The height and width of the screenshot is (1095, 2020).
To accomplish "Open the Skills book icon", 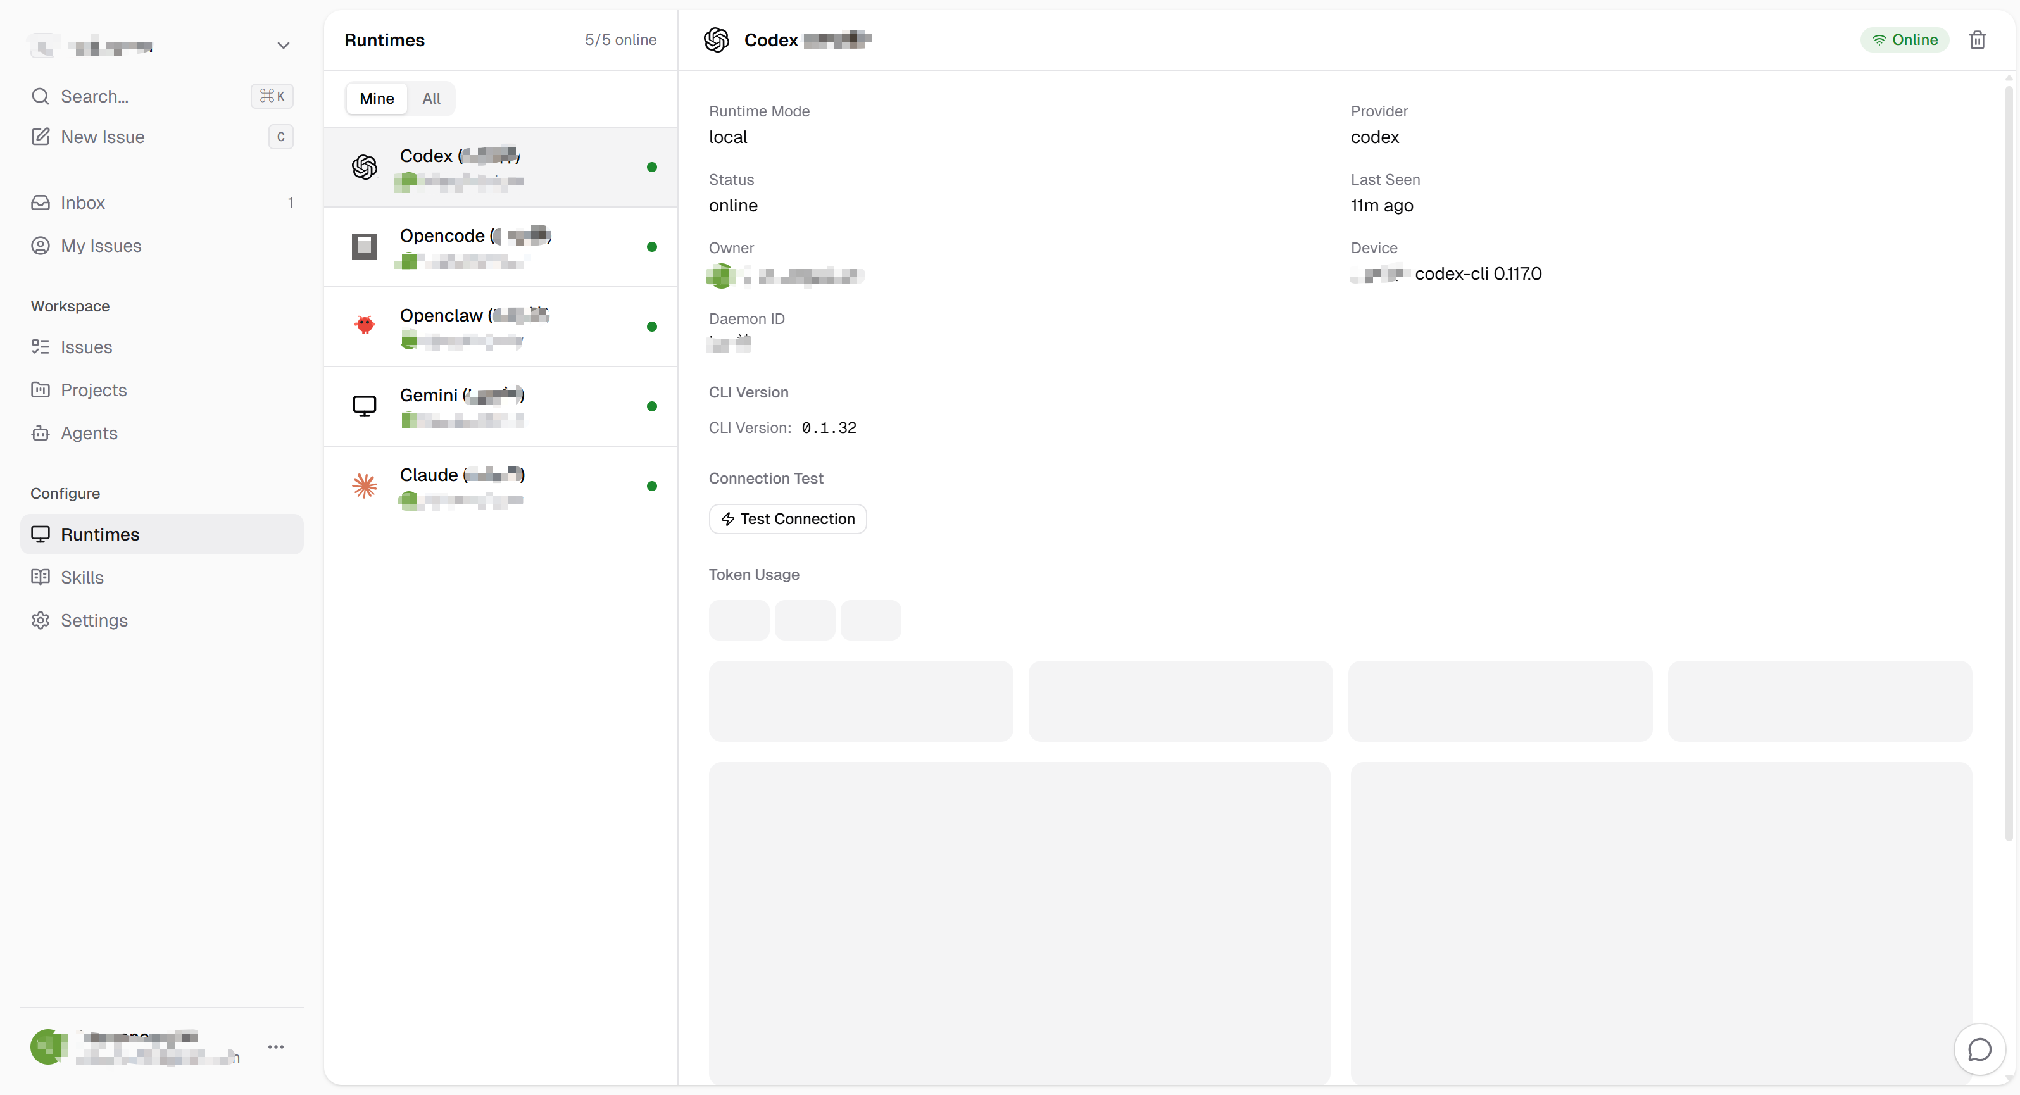I will click(40, 577).
